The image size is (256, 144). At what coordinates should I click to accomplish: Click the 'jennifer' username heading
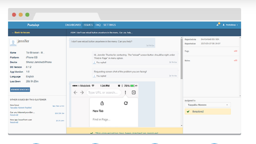(23, 41)
